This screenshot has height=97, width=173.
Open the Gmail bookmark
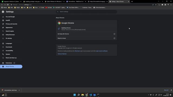click(x=42, y=8)
